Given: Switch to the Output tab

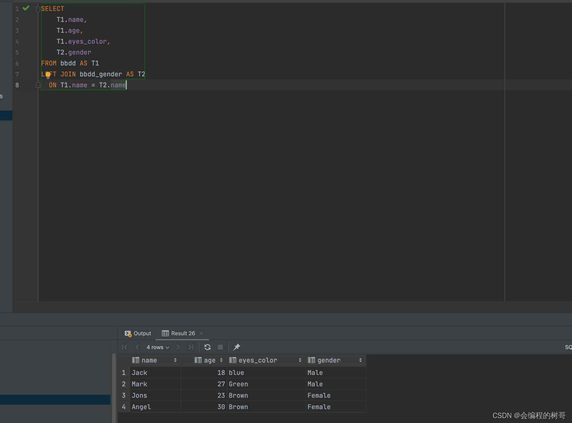Looking at the screenshot, I should pyautogui.click(x=138, y=333).
